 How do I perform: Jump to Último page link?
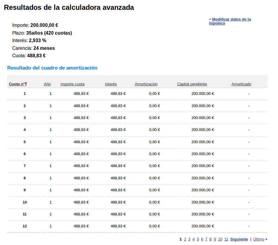(x=259, y=239)
